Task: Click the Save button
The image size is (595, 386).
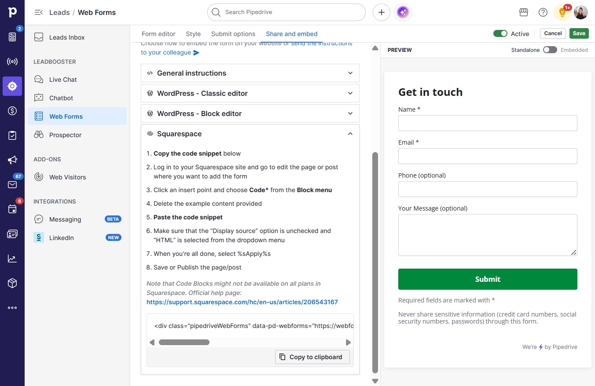Action: click(x=579, y=33)
